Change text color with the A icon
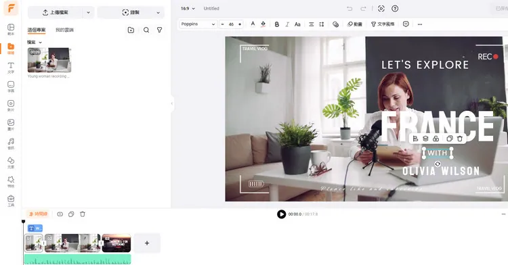508x265 pixels. tap(253, 24)
